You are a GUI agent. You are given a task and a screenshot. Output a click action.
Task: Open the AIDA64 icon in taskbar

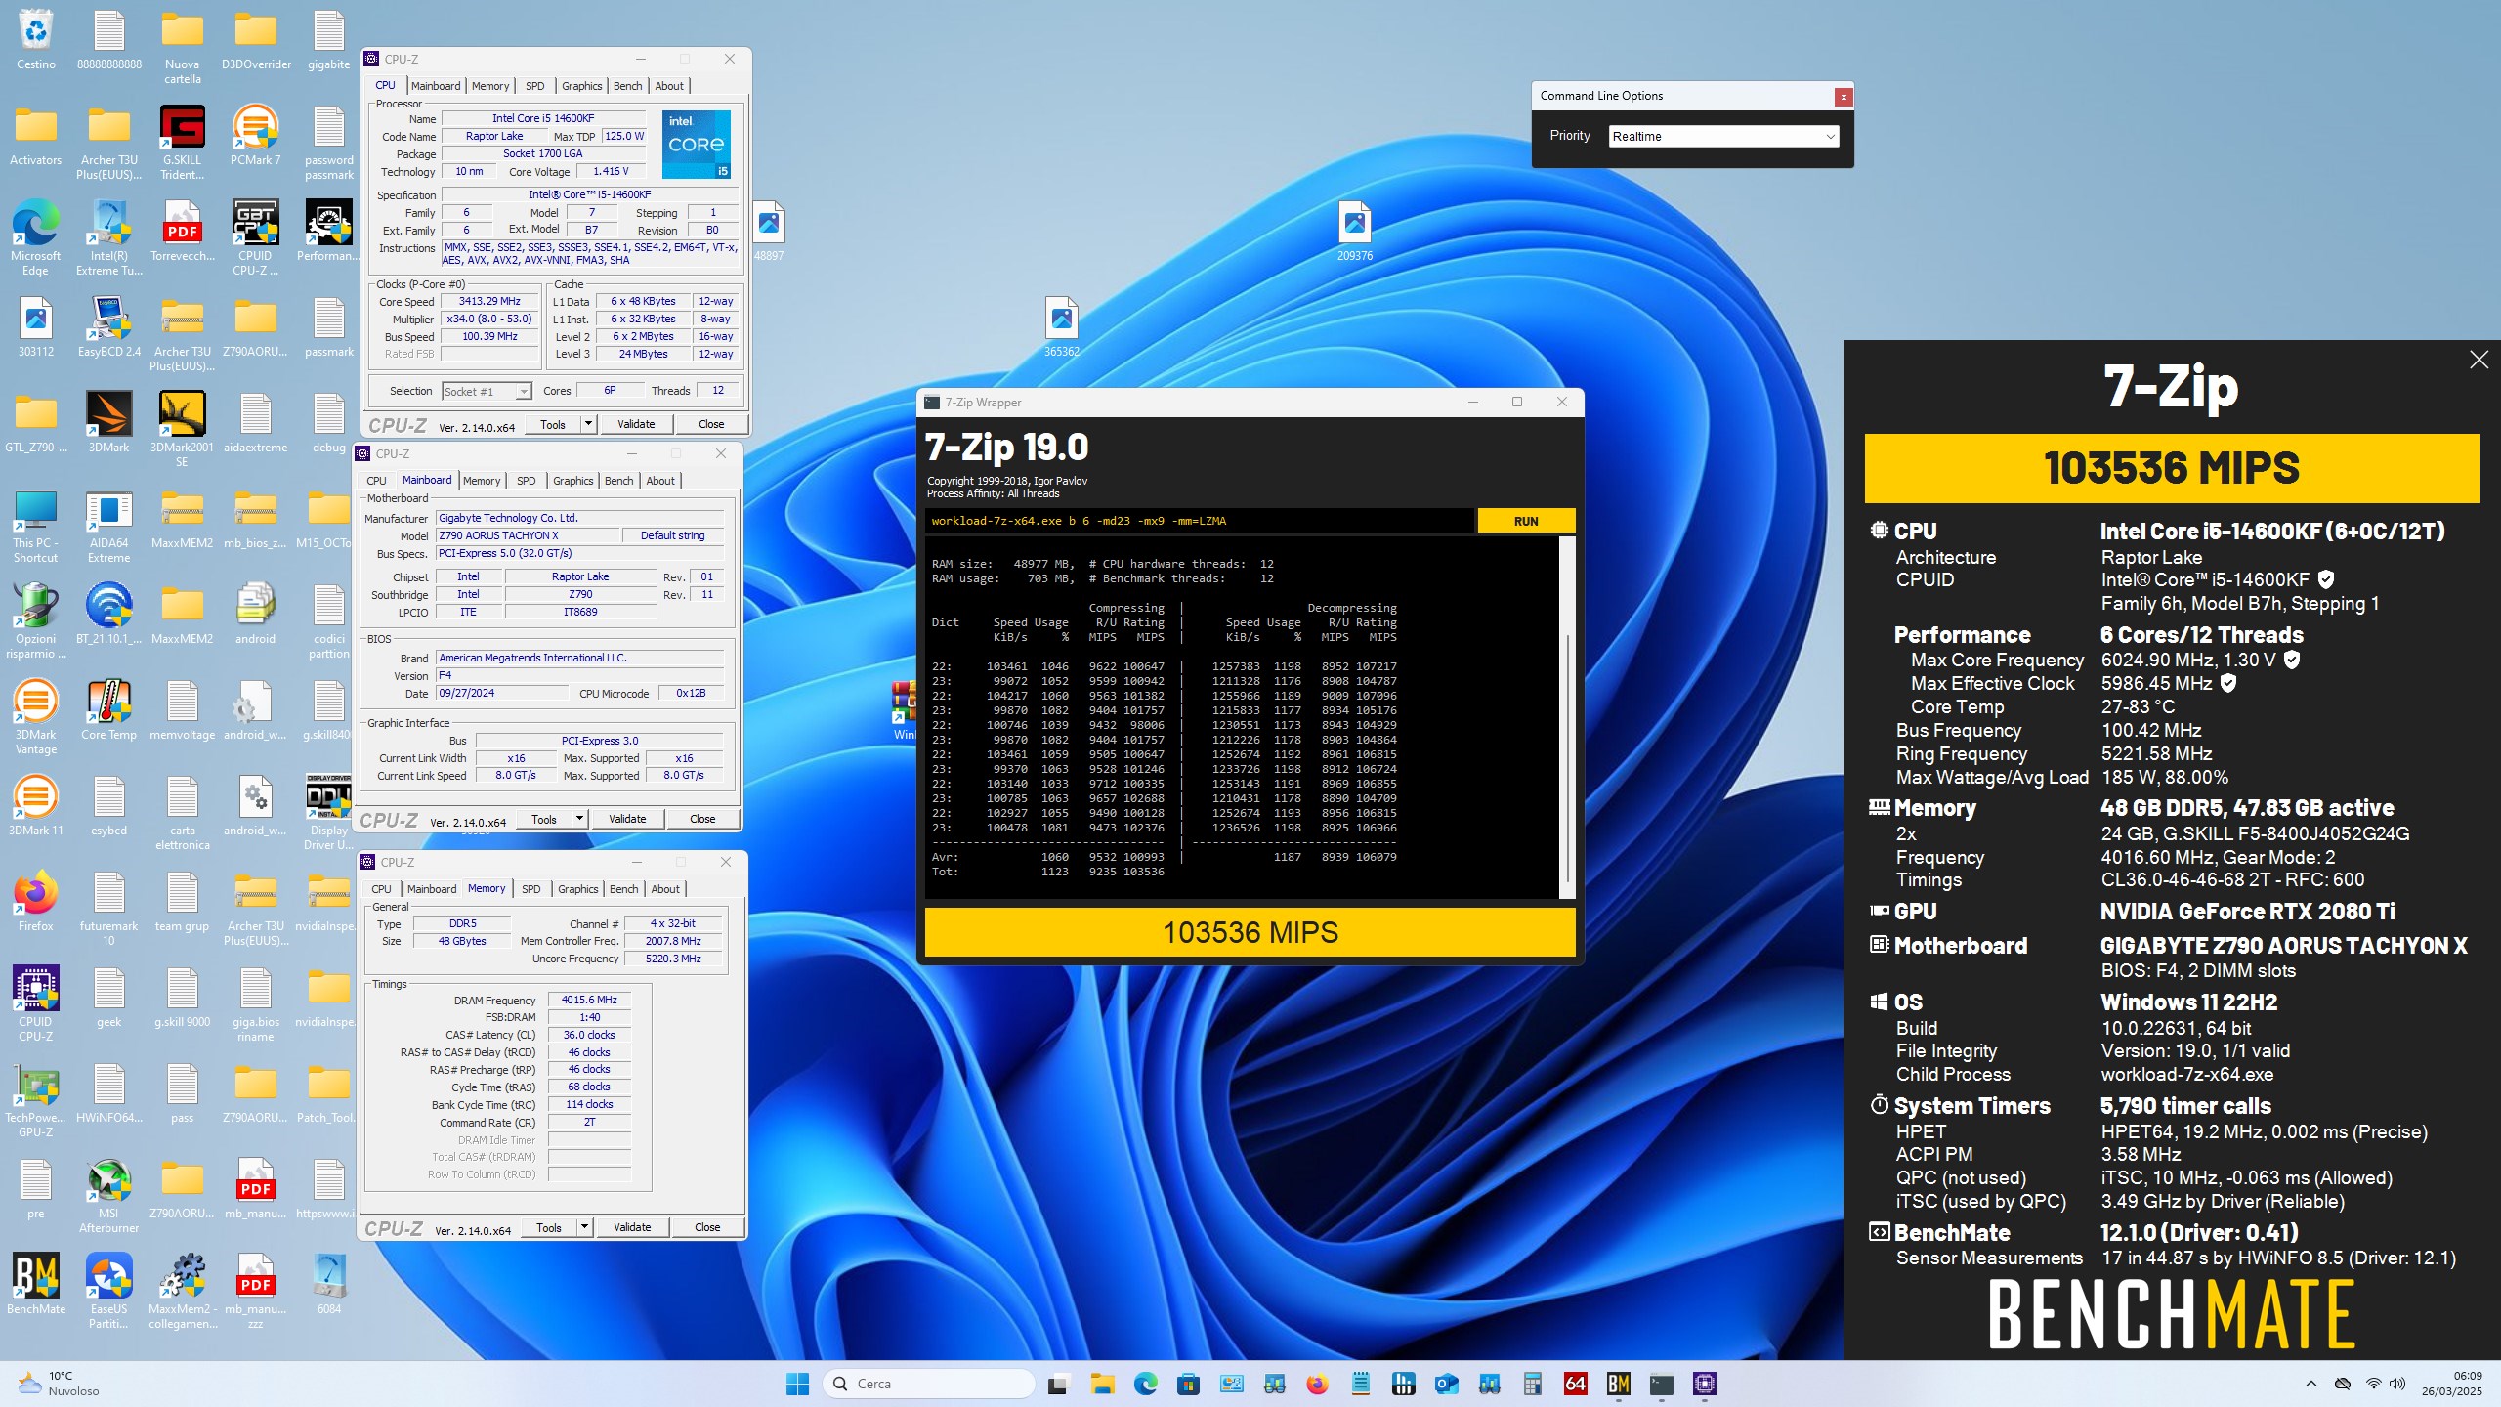(1576, 1384)
